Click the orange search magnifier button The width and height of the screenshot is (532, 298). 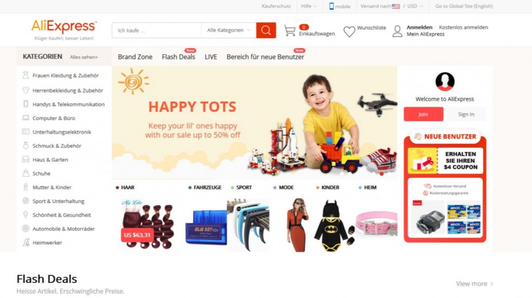(x=266, y=31)
